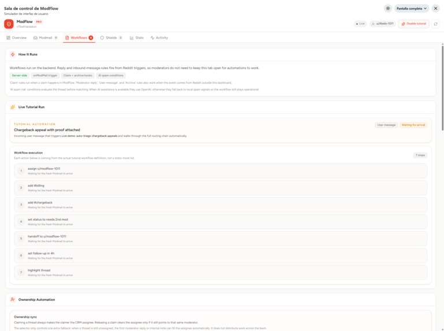Open the Overview tab
The image size is (444, 331).
pyautogui.click(x=16, y=38)
